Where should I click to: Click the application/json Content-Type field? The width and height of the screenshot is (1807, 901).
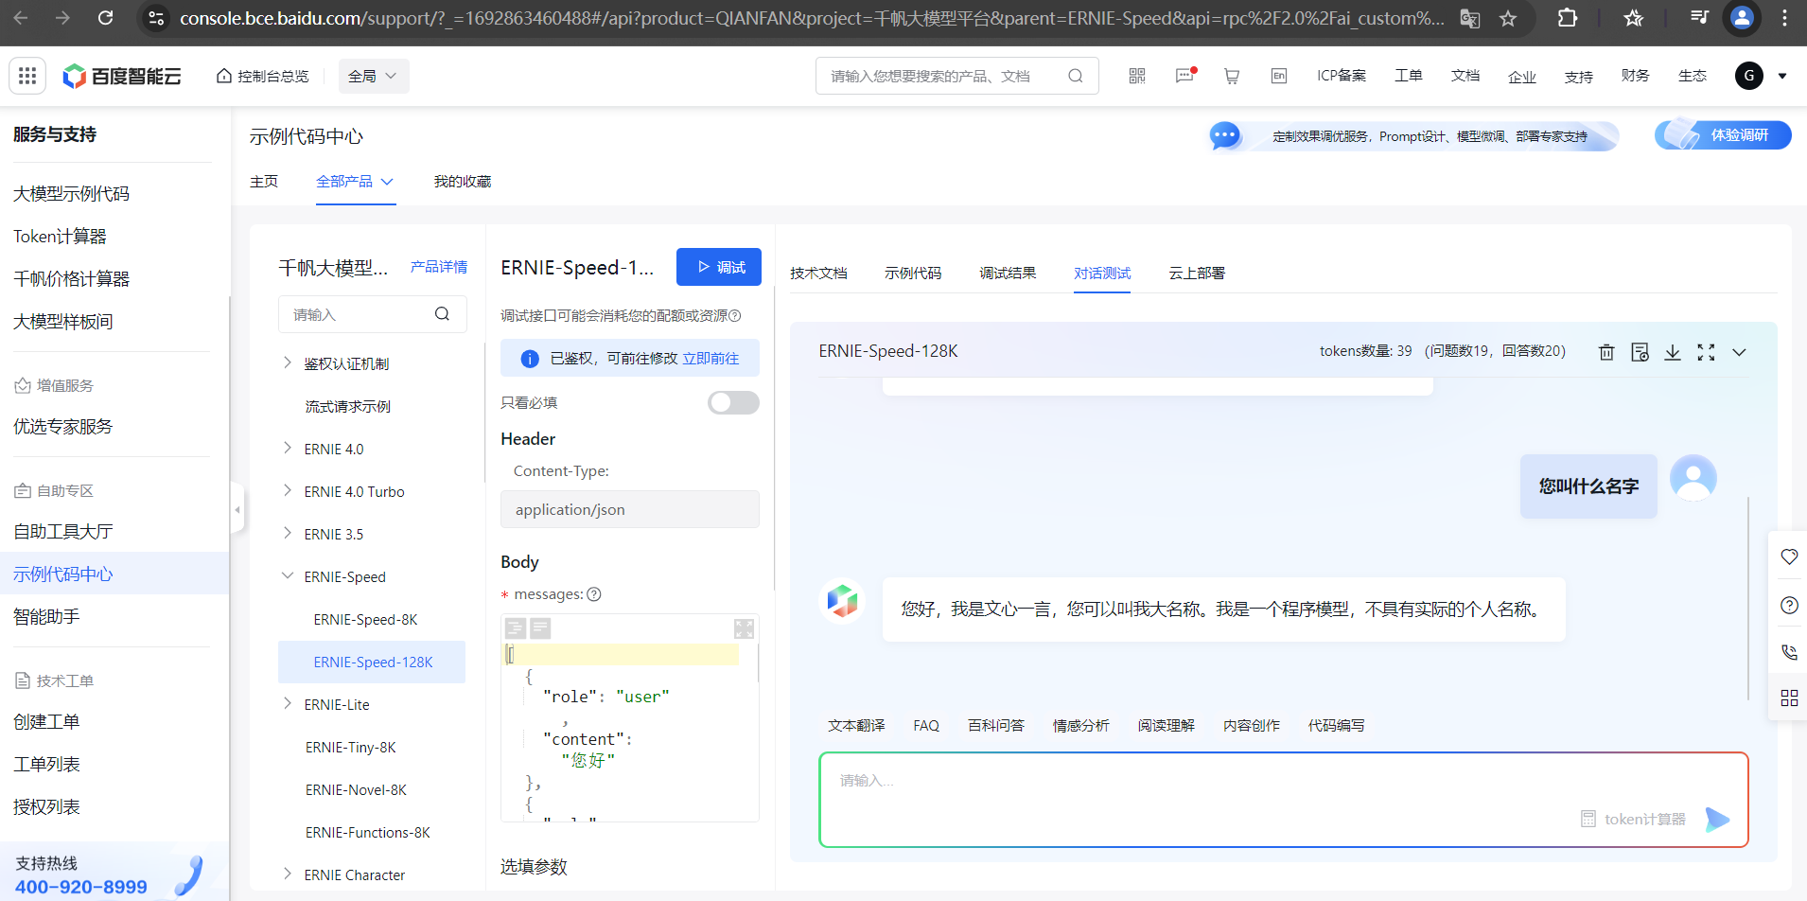(630, 509)
